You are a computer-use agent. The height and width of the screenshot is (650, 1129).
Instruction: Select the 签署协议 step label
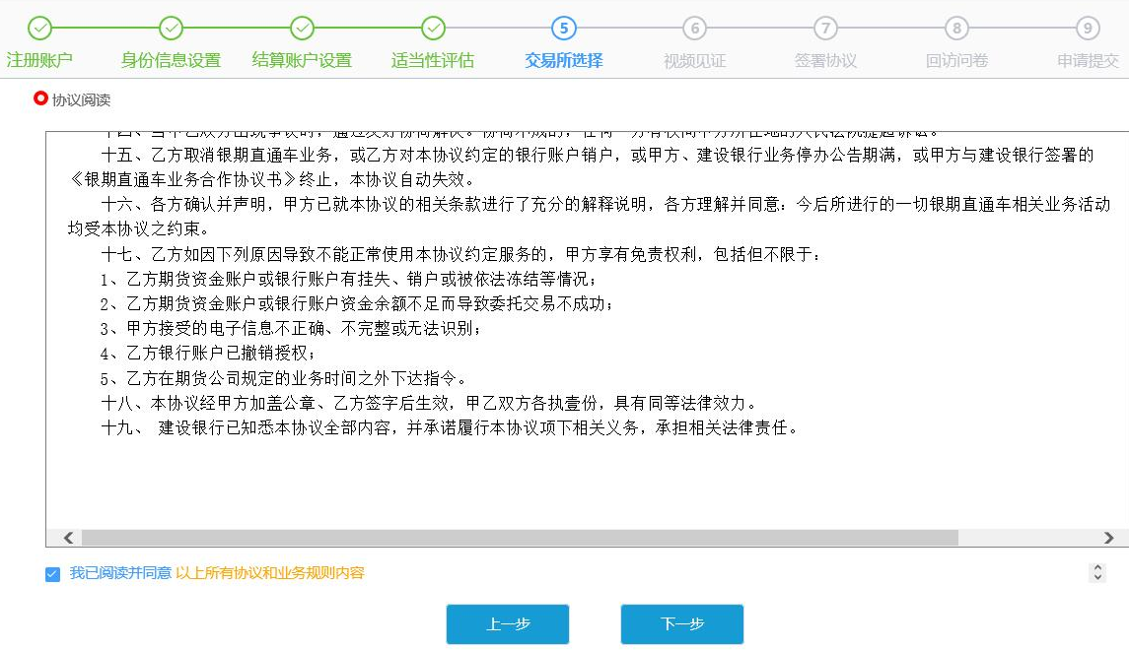[826, 60]
